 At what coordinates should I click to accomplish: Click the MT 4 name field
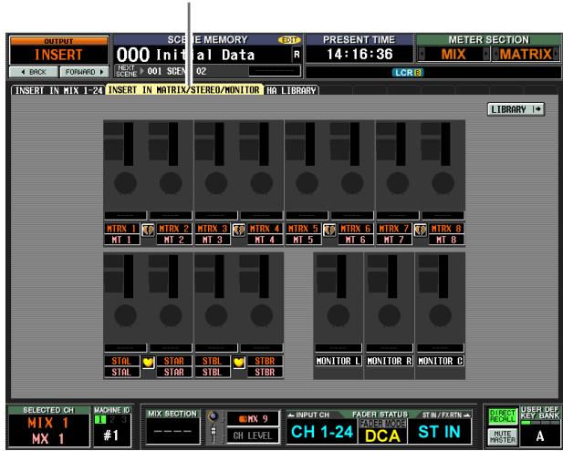tap(265, 240)
